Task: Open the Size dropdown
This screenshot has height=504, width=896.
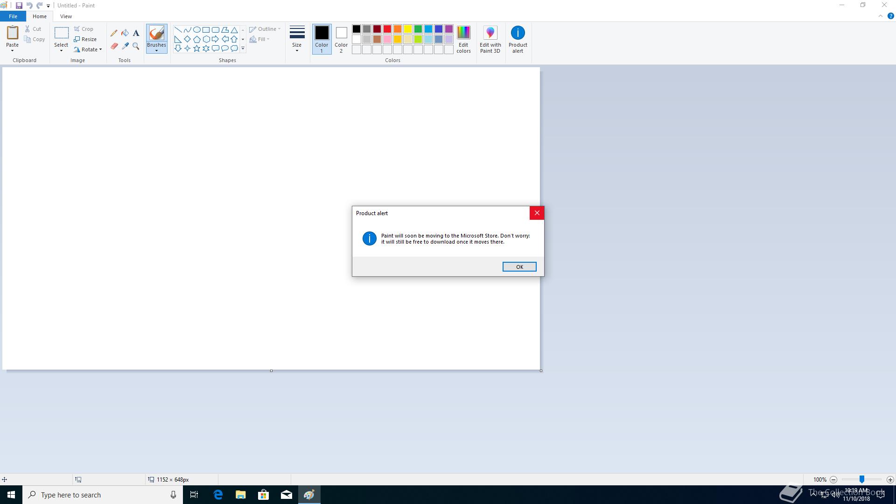Action: (x=297, y=39)
